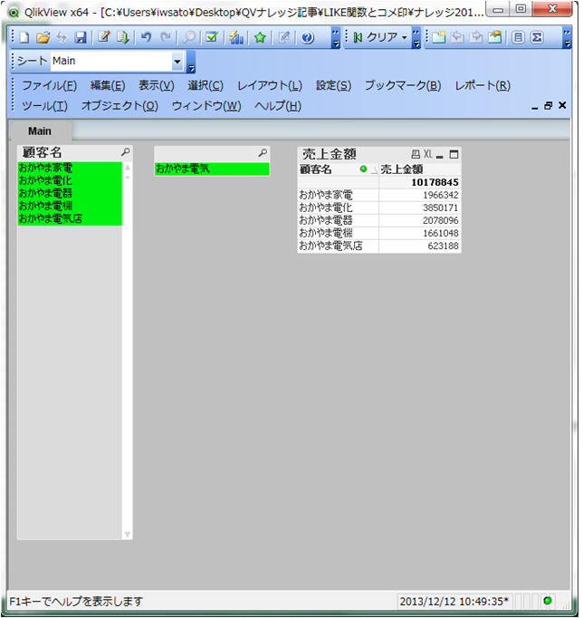This screenshot has width=583, height=618.
Task: Click the 顧客名 column header in table
Action: (x=338, y=169)
